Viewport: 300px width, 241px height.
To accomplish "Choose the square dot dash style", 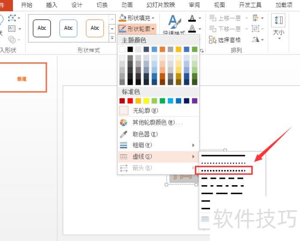I will click(x=223, y=171).
